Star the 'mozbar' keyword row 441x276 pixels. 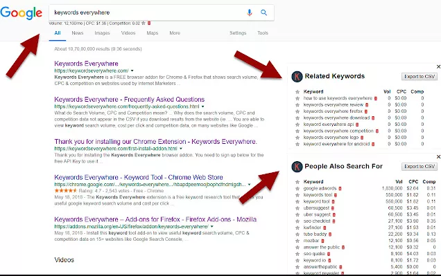click(297, 241)
